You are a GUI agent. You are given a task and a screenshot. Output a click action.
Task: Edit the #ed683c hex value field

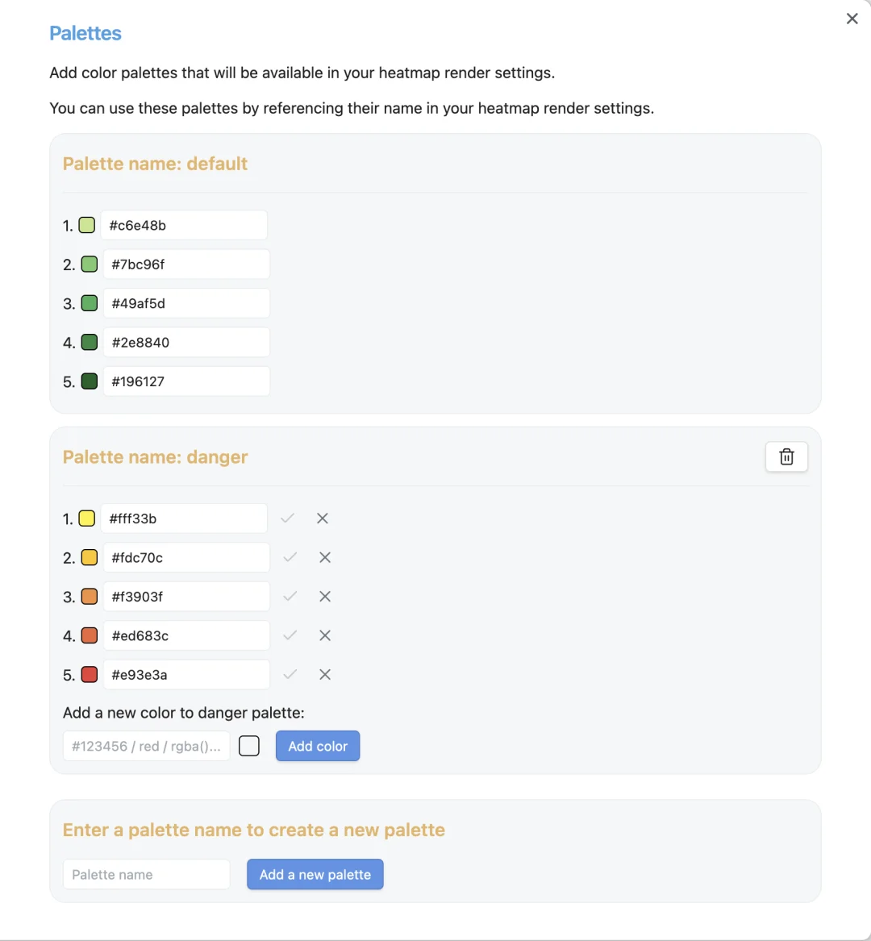(186, 635)
